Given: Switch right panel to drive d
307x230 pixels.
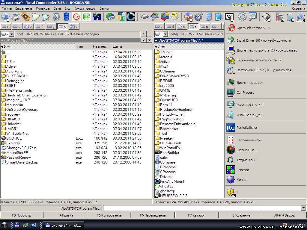Looking at the screenshot, I should tap(171, 27).
